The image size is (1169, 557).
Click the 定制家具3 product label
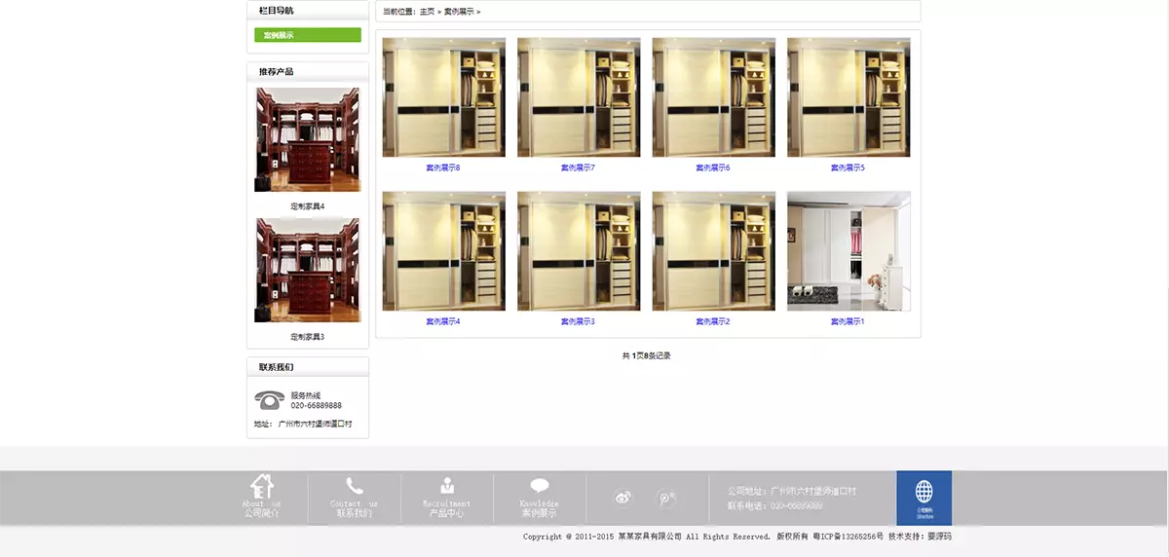[x=307, y=337]
